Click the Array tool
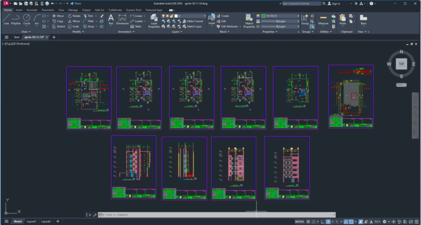Screen dimensions: 421x225 click(x=89, y=26)
